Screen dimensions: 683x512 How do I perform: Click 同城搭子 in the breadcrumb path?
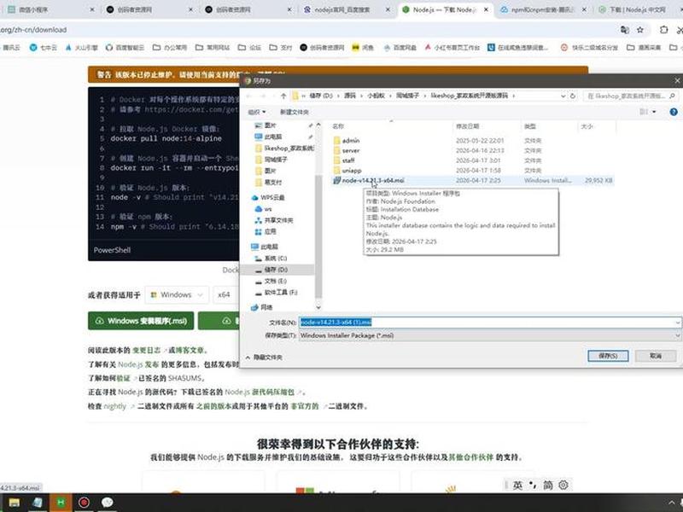pos(408,96)
